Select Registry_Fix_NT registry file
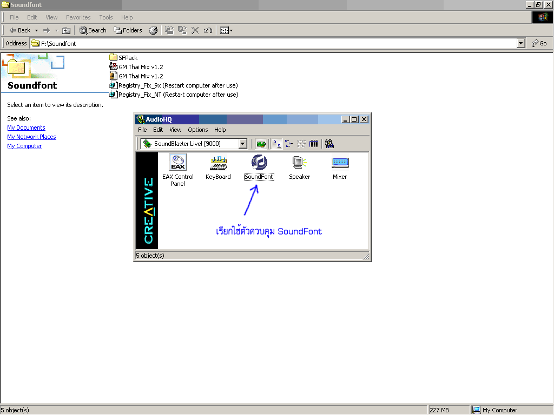The height and width of the screenshot is (415, 554). coord(174,94)
